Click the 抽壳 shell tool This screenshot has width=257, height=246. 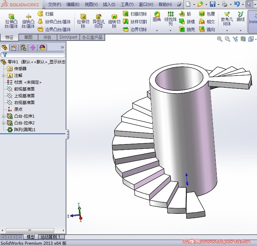187,29
